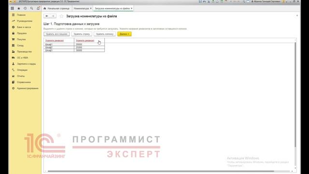Close the form with the right X
309x174 pixels.
[297, 15]
